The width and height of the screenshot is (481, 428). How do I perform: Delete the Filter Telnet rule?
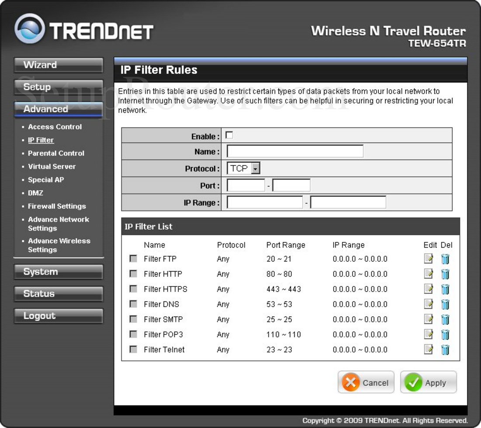click(x=446, y=349)
